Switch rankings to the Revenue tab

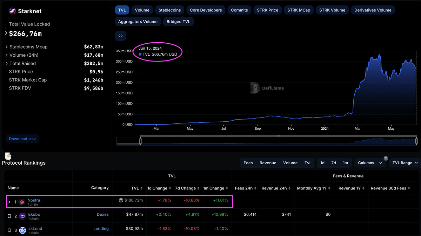coord(268,163)
